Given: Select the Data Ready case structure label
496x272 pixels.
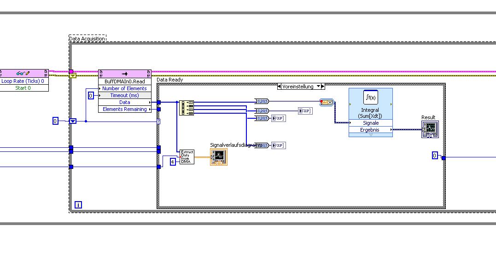Looking at the screenshot, I should tap(170, 80).
